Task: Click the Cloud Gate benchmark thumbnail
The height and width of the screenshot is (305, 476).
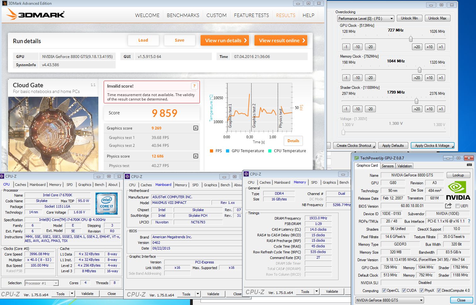Action: (53, 134)
